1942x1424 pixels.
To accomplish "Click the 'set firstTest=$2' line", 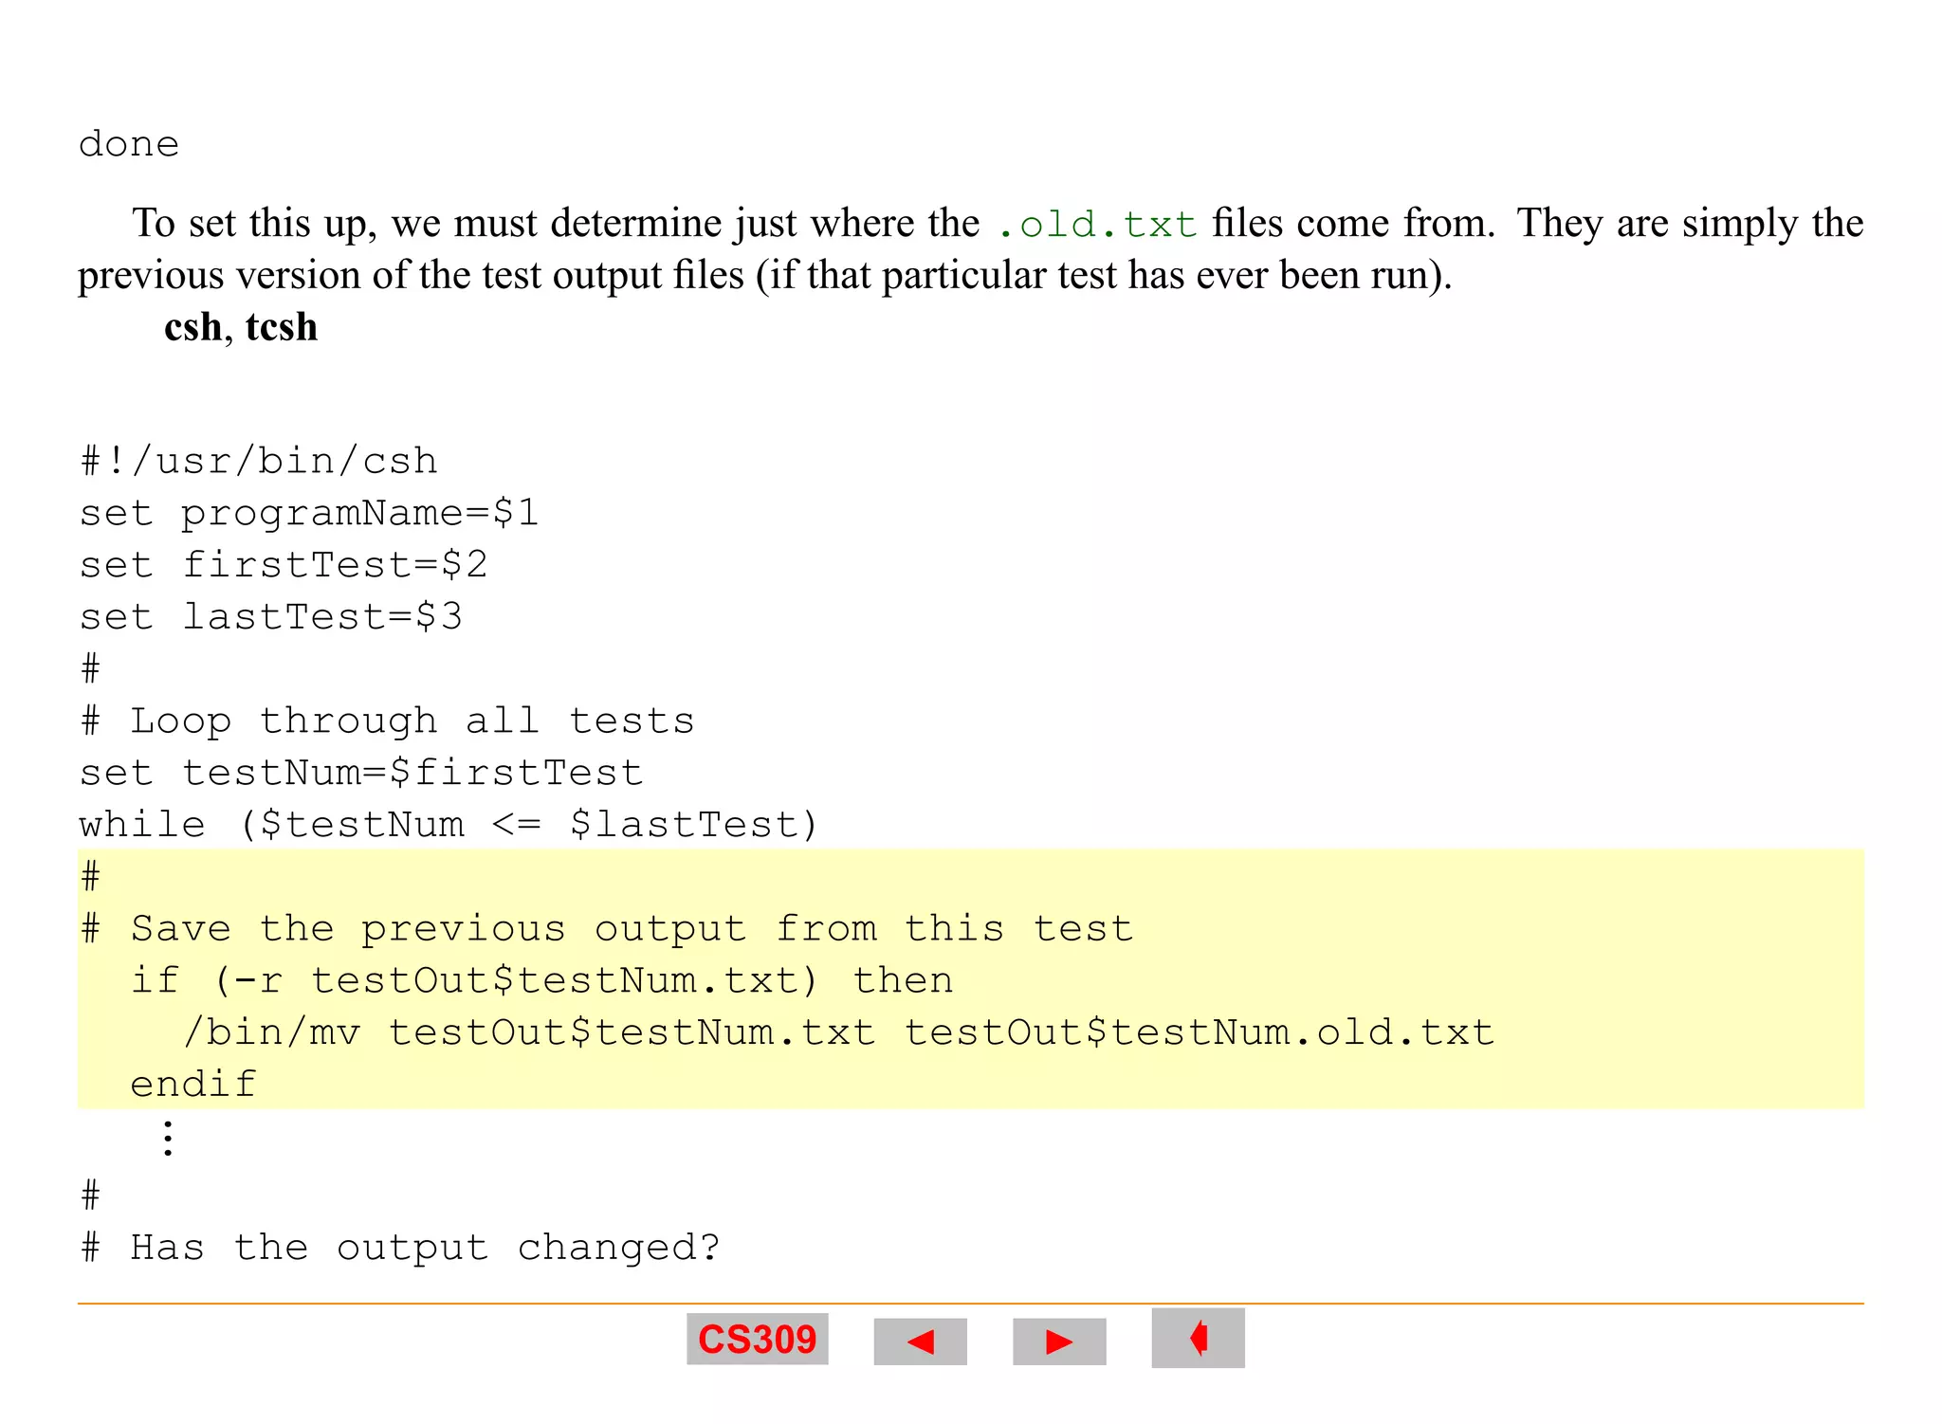I will (284, 565).
